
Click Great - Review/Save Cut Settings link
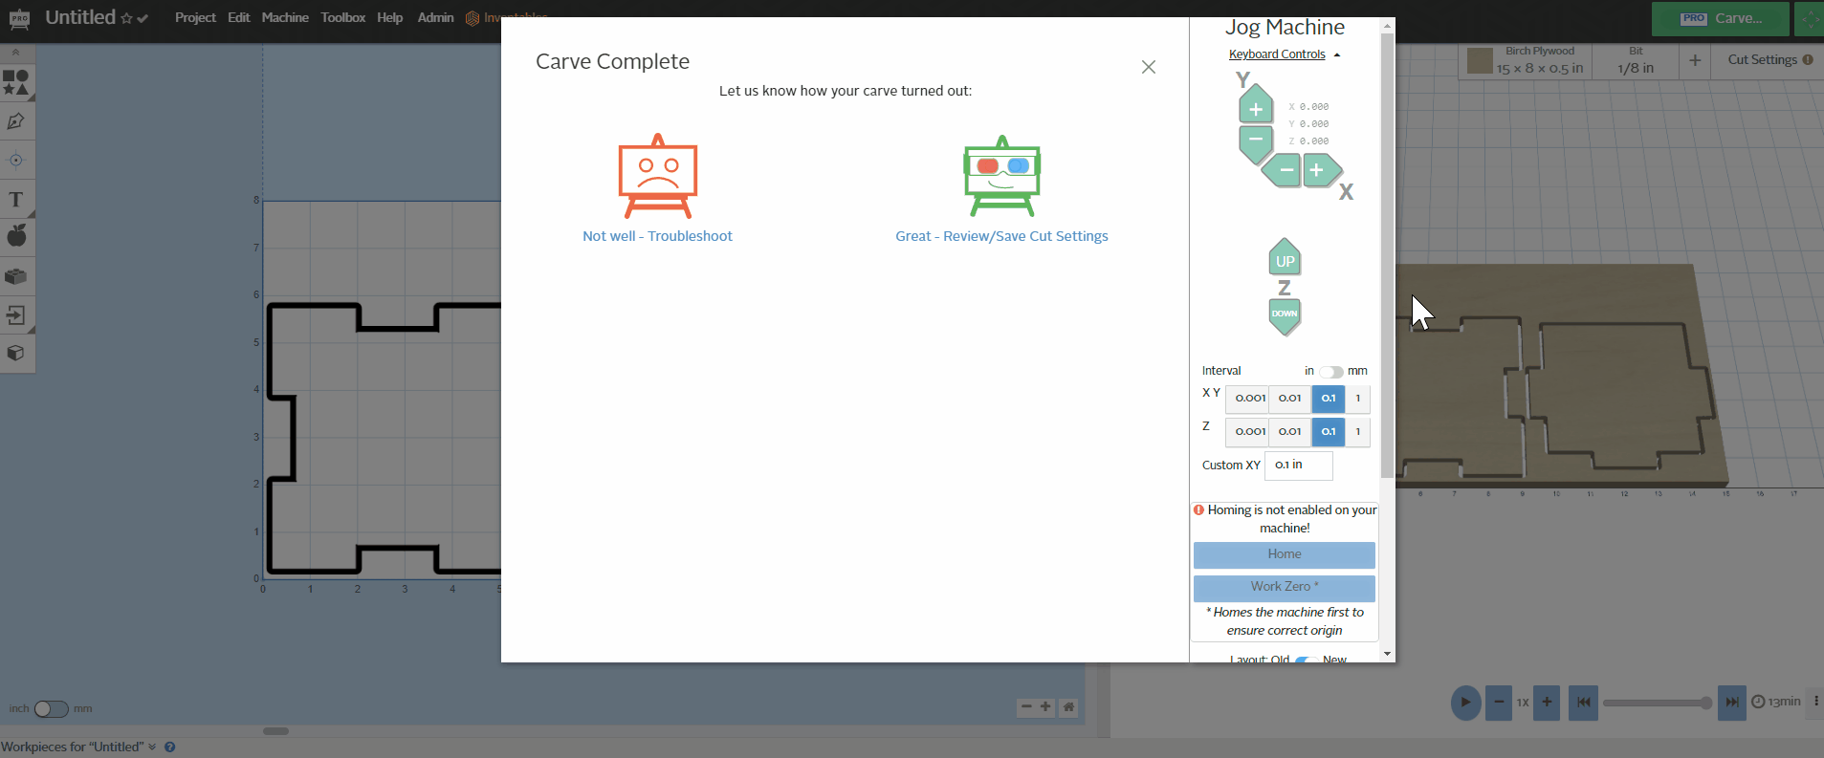click(1001, 236)
